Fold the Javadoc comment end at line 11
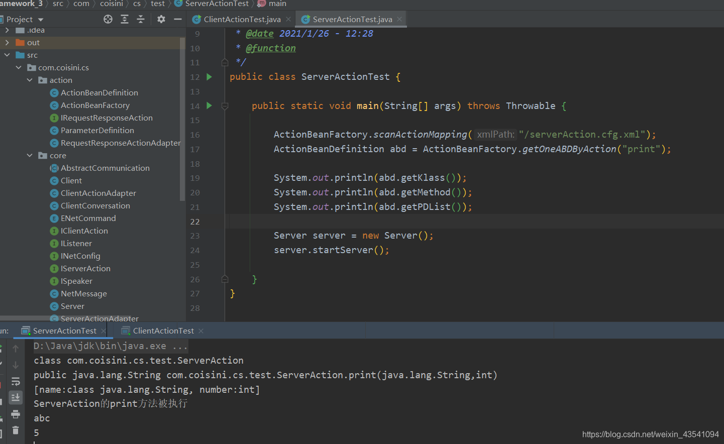The height and width of the screenshot is (444, 724). [x=225, y=62]
